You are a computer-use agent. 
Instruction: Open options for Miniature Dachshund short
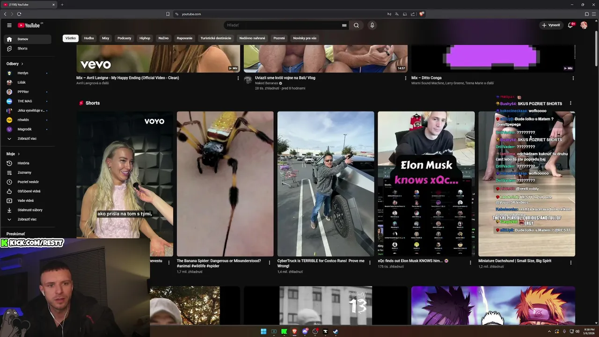[571, 263]
